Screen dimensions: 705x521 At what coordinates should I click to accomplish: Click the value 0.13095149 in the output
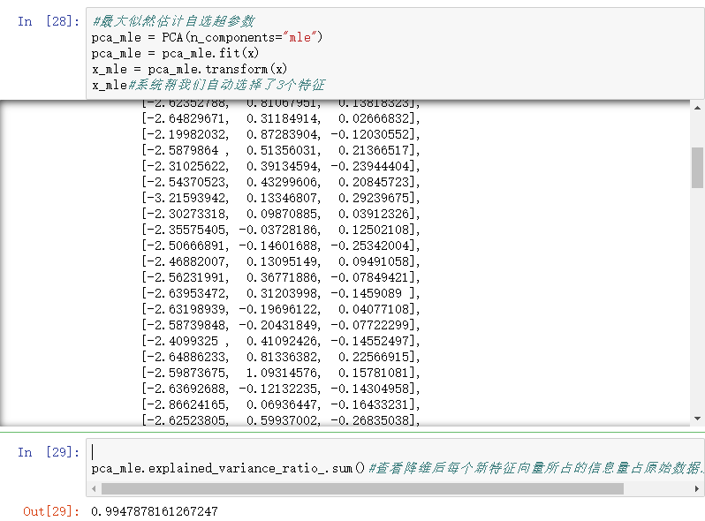click(x=283, y=261)
